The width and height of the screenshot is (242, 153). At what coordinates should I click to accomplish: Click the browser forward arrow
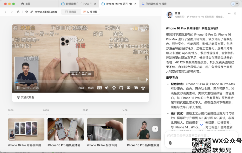(x=12, y=12)
